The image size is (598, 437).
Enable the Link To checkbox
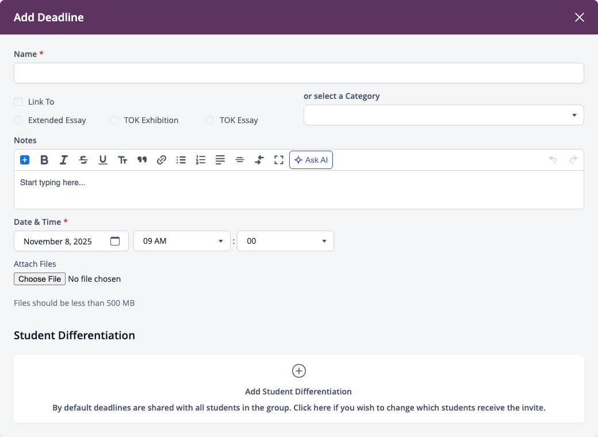pyautogui.click(x=18, y=101)
